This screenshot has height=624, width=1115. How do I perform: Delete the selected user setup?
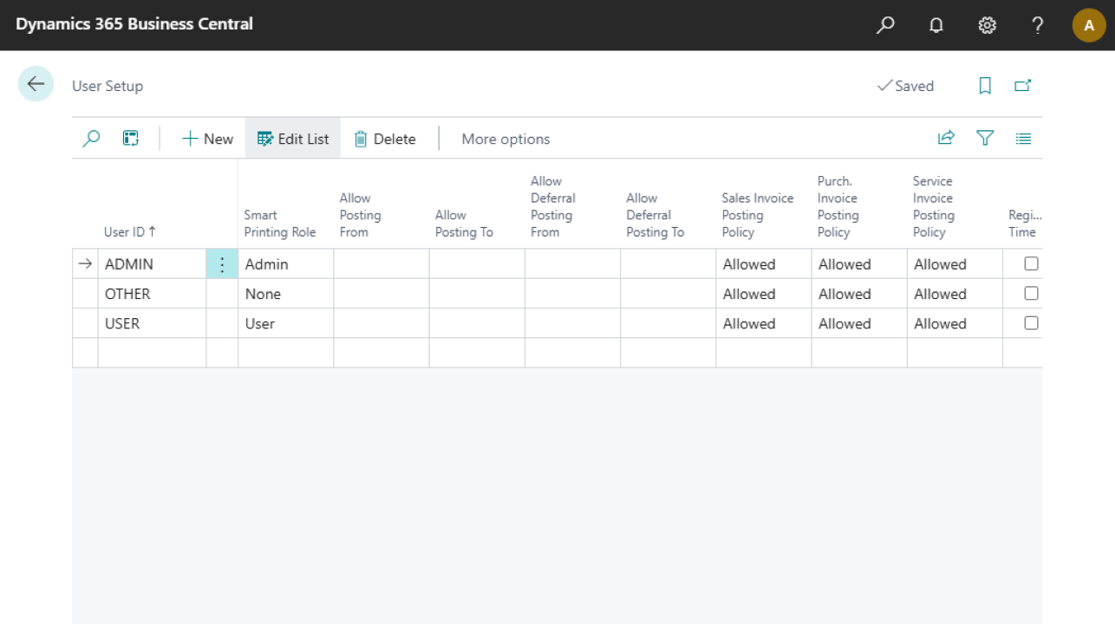(385, 139)
